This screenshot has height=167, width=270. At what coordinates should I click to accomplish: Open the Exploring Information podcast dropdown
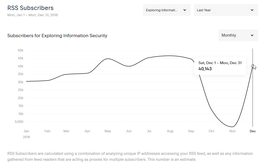[x=167, y=10]
